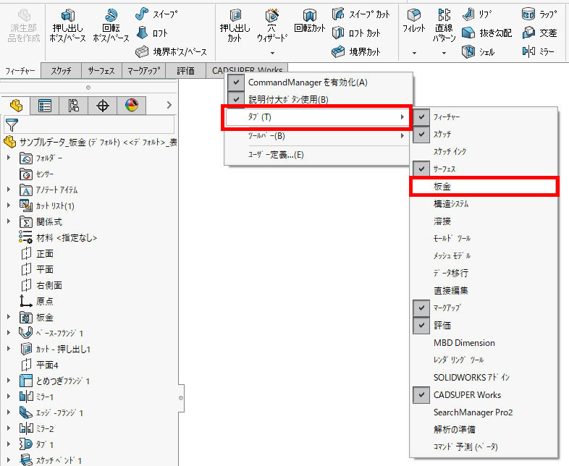
Task: Switch to the スケッチ tab
Action: coord(62,70)
